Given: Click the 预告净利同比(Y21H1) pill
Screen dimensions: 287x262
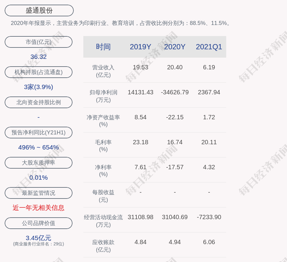Looking at the screenshot, I should 39,133.
